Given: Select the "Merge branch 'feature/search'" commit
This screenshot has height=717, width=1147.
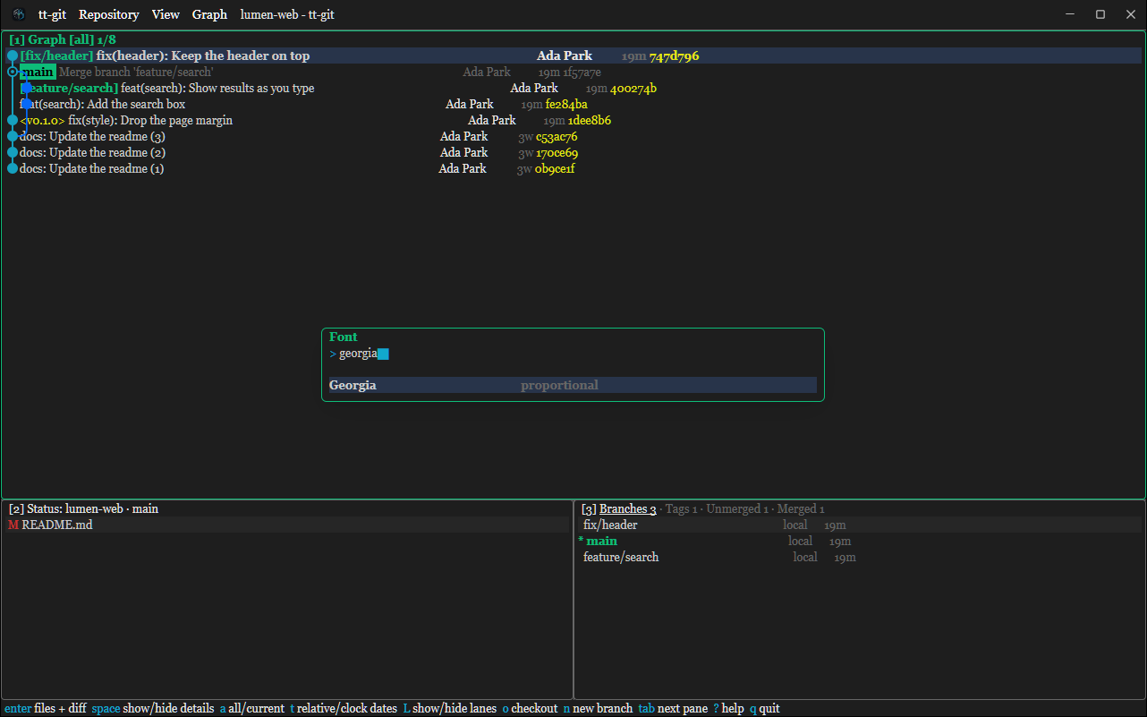Looking at the screenshot, I should 573,72.
